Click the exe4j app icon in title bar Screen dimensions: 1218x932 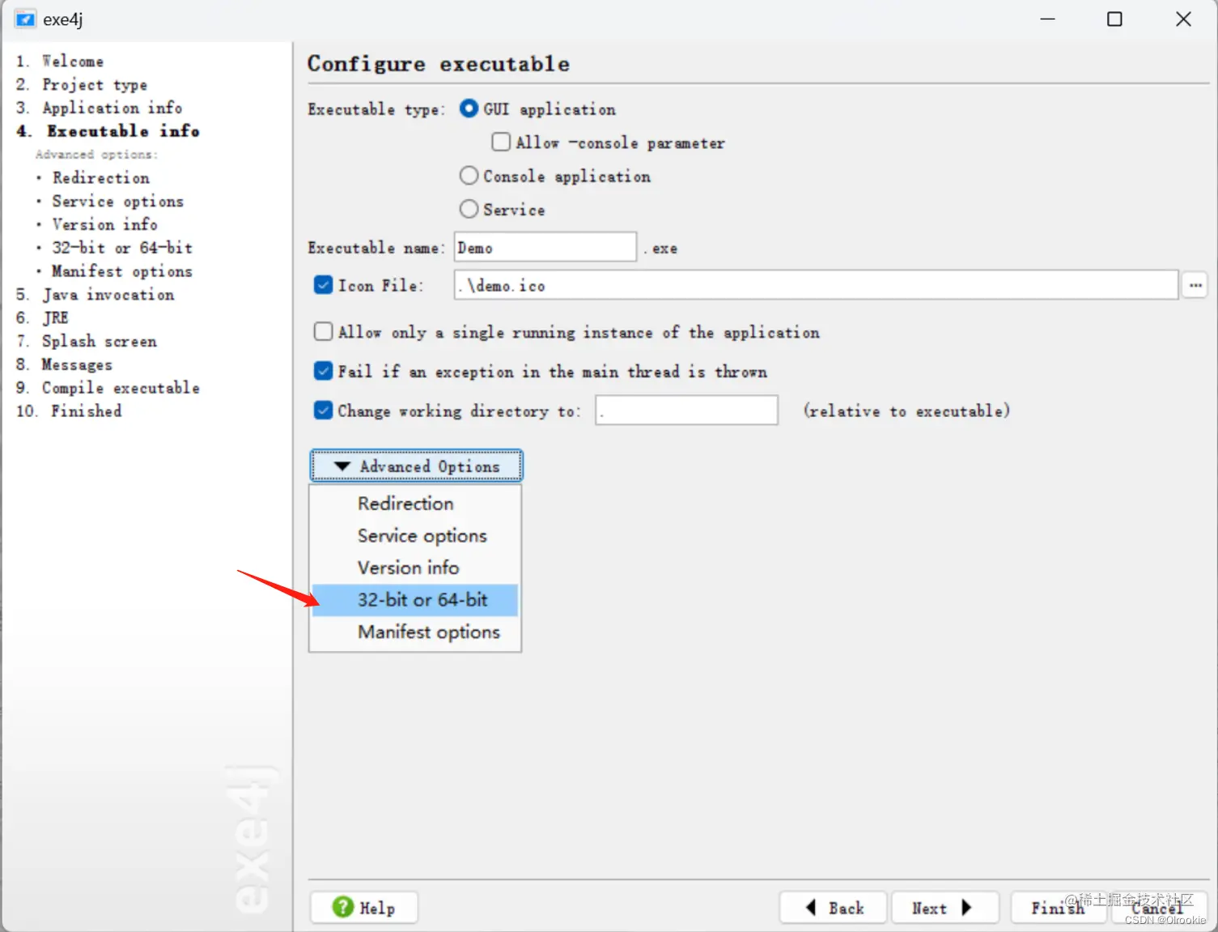(25, 19)
